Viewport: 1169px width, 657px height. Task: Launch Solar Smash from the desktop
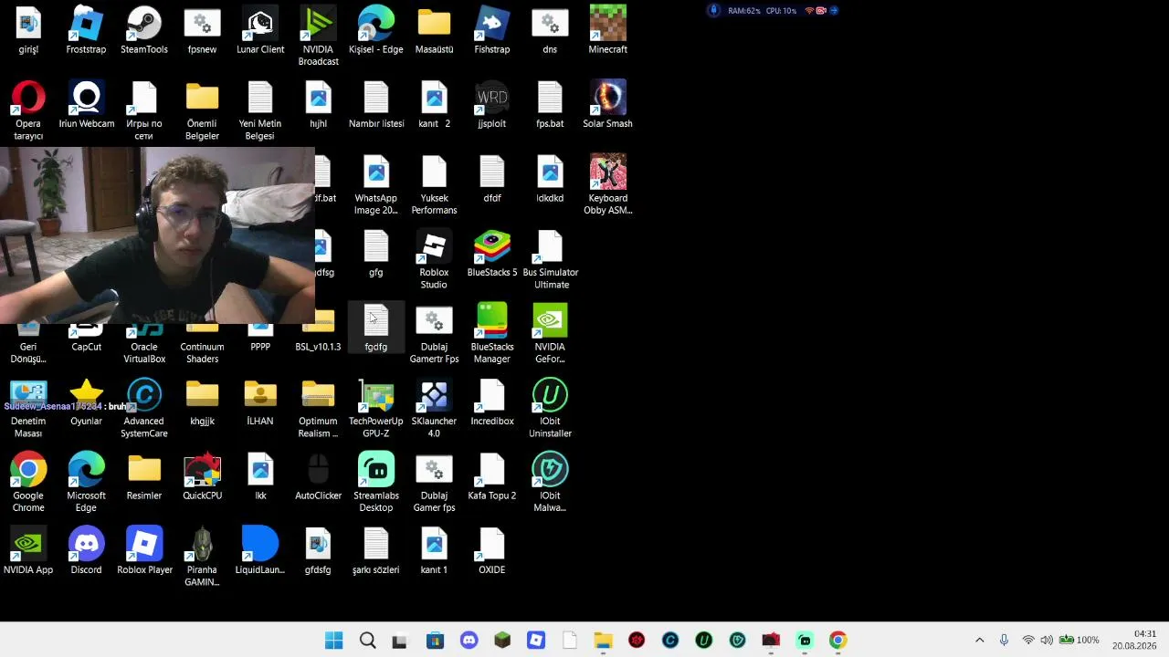[607, 105]
